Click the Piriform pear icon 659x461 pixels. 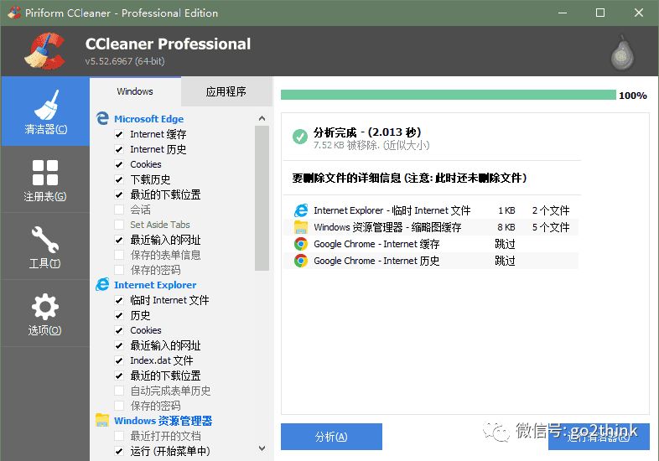(x=622, y=54)
